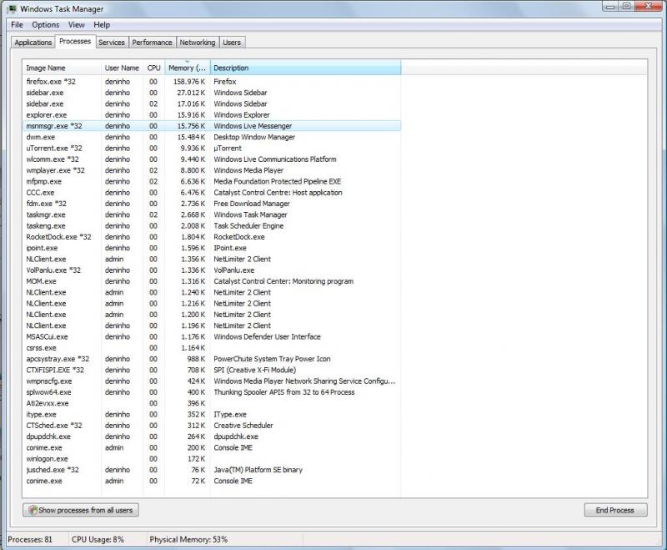667x550 pixels.
Task: Select jusched.exe *32 process row
Action: pos(212,470)
